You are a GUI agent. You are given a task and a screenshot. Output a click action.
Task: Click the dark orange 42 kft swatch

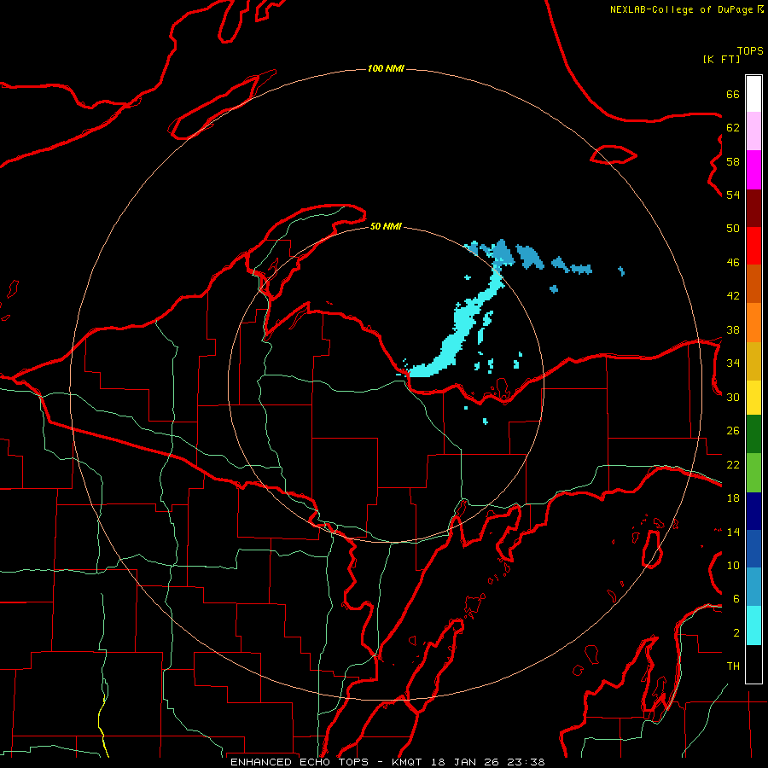753,284
